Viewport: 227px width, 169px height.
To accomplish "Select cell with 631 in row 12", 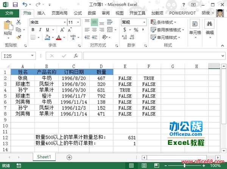I will point(125,138).
